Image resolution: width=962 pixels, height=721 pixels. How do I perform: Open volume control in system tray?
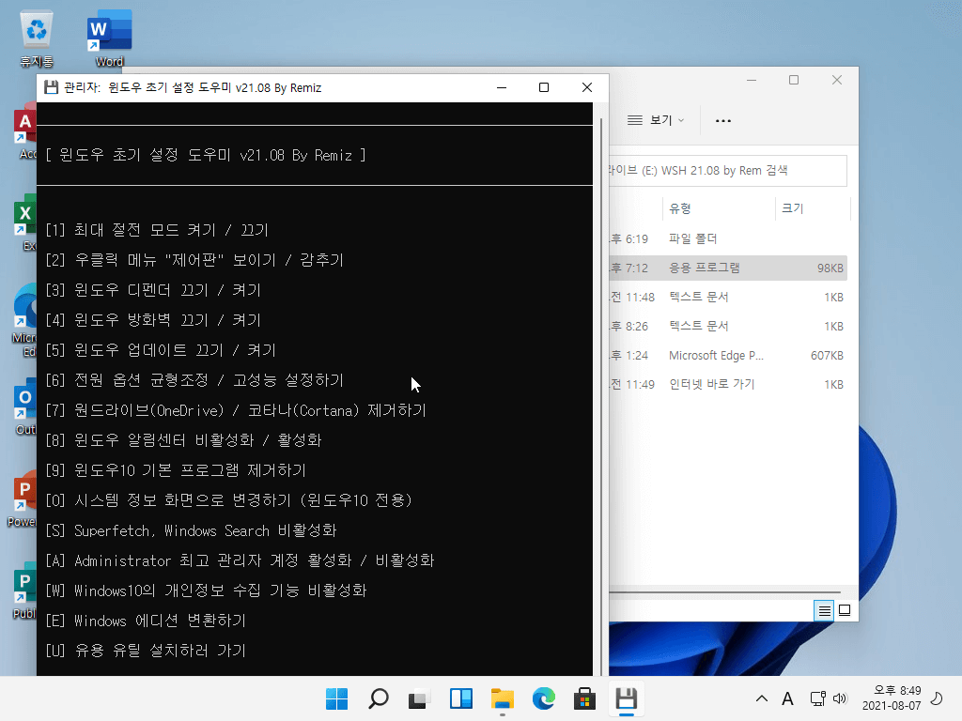(x=840, y=698)
